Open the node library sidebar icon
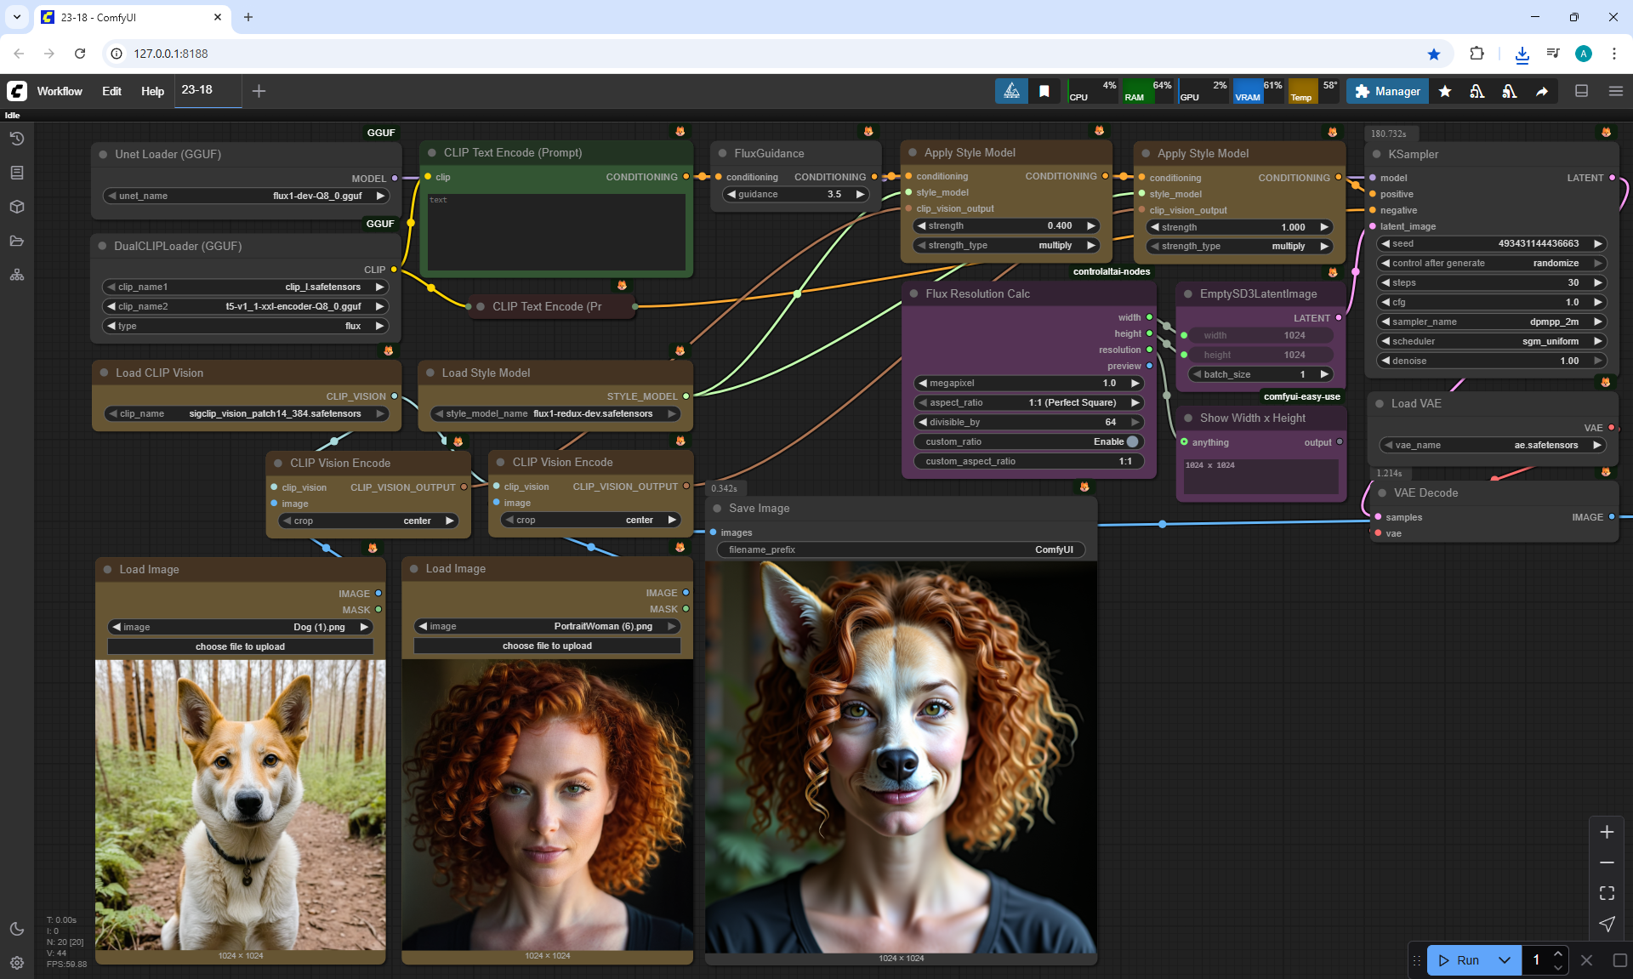This screenshot has width=1633, height=979. point(17,173)
